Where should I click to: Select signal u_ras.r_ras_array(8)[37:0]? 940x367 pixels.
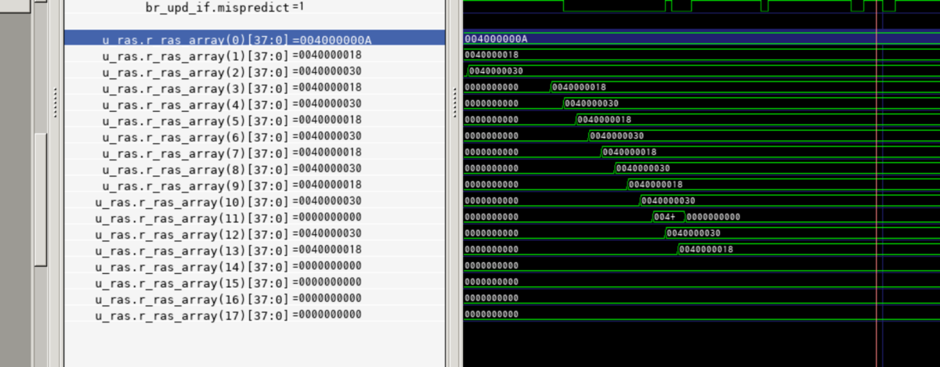[255, 168]
